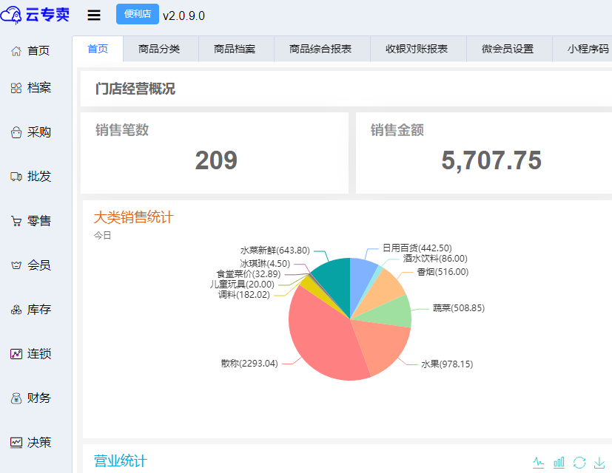
Task: Open 采购 in the sidebar
Action: tap(31, 132)
